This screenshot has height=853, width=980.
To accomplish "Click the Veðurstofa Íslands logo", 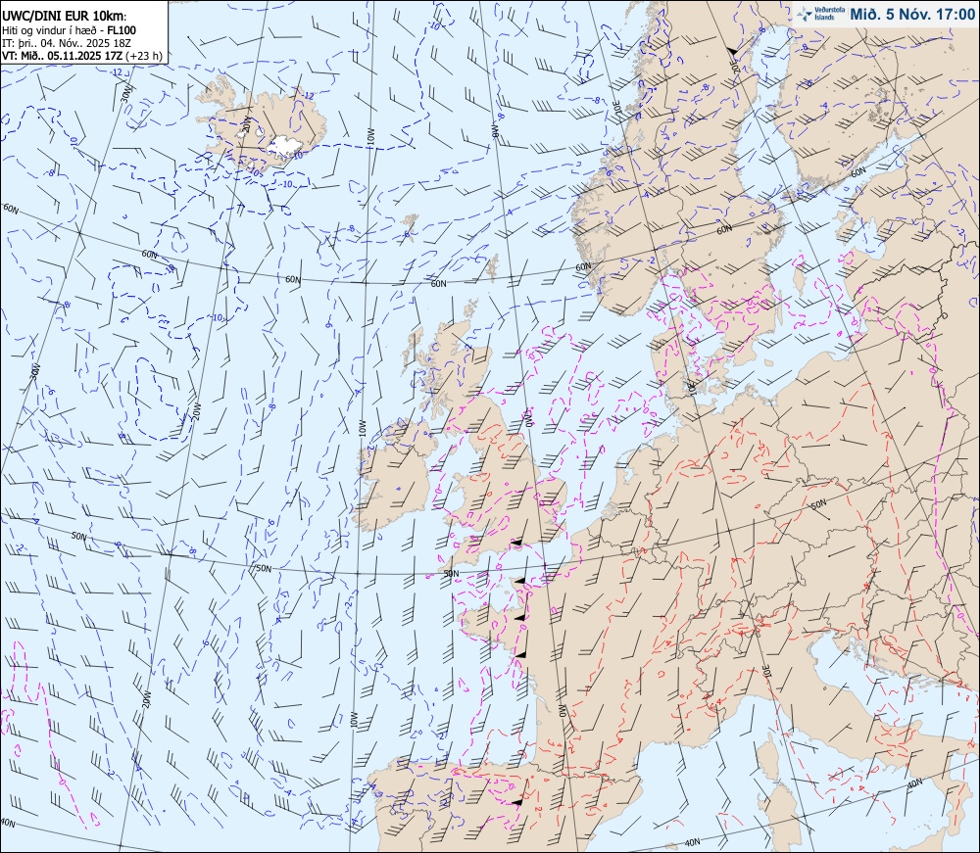I will [x=819, y=14].
